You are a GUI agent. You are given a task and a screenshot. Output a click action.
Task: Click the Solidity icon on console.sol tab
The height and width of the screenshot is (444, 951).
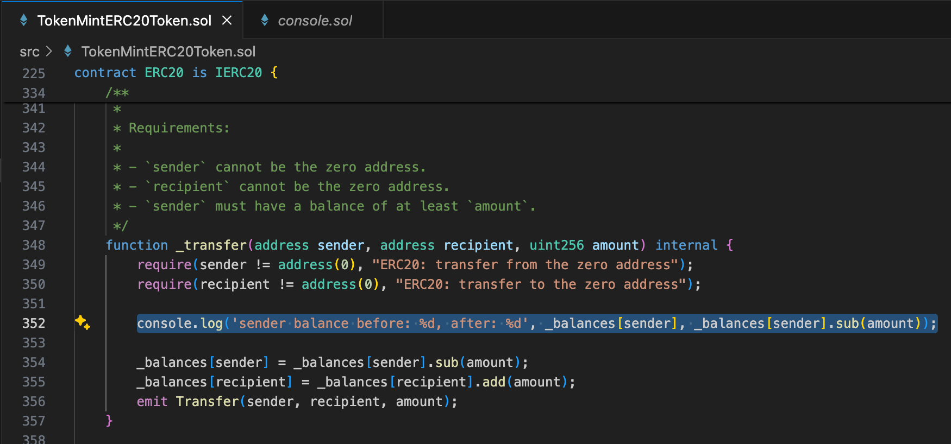265,21
